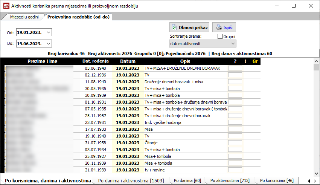Click the Dat. rođenja column header
Viewport: 320px width, 185px height.
[95, 61]
